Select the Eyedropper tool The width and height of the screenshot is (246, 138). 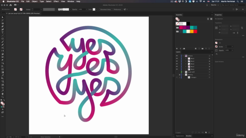point(3,76)
